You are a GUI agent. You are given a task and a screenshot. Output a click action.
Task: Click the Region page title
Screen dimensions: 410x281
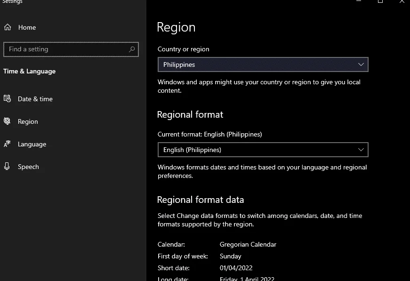(x=176, y=27)
